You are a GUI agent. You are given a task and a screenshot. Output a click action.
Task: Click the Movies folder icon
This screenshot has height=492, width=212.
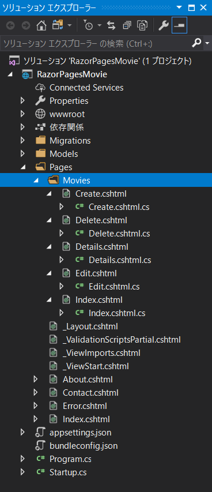[54, 180]
